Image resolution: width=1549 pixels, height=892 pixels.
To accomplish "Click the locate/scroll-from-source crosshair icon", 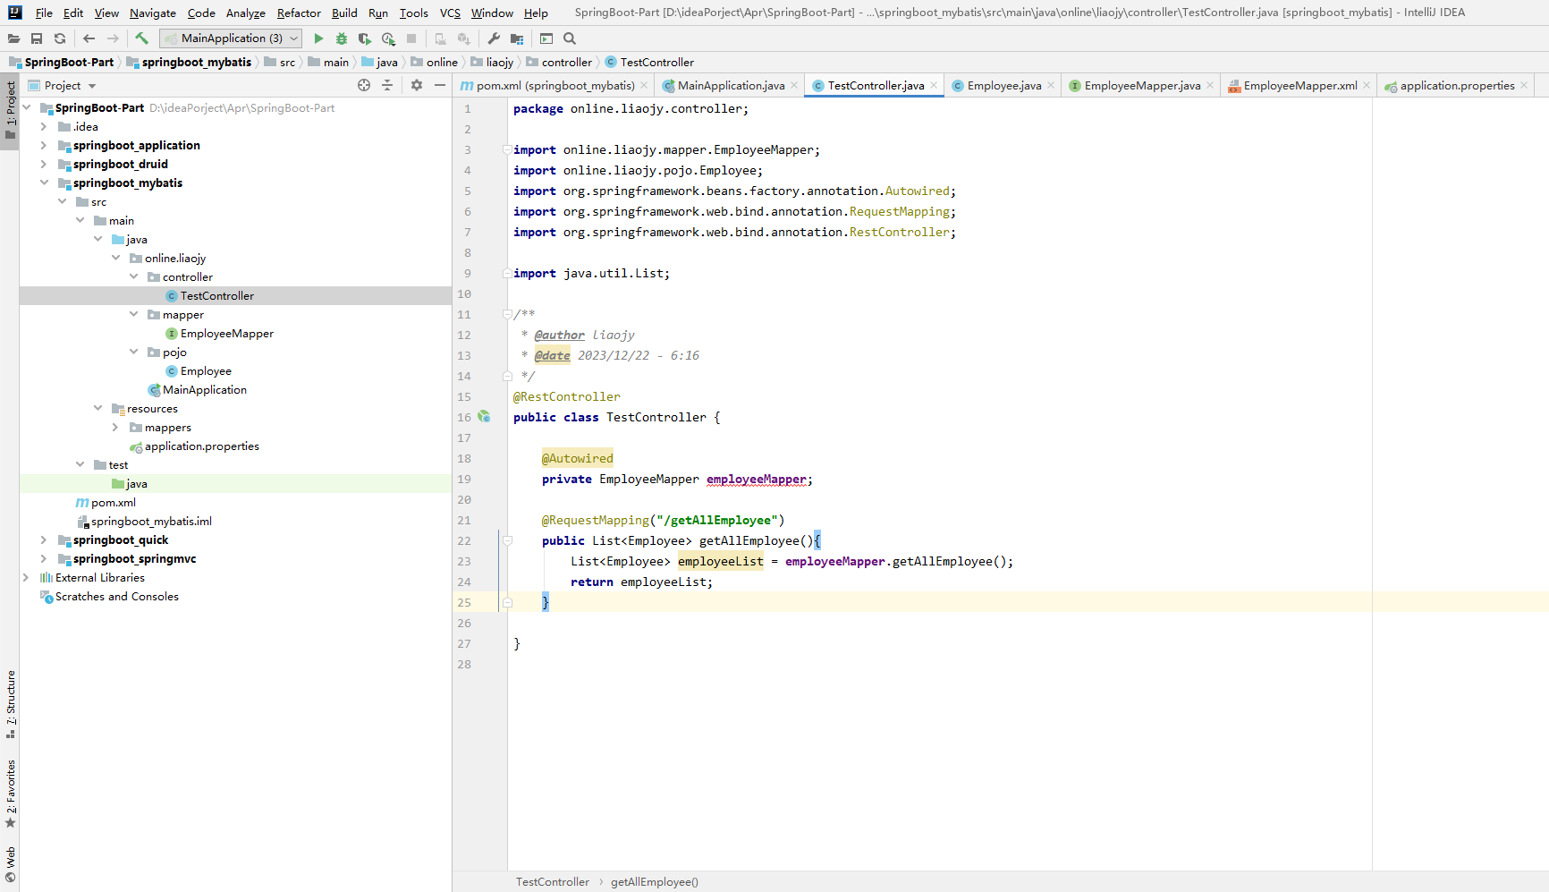I will (x=364, y=85).
